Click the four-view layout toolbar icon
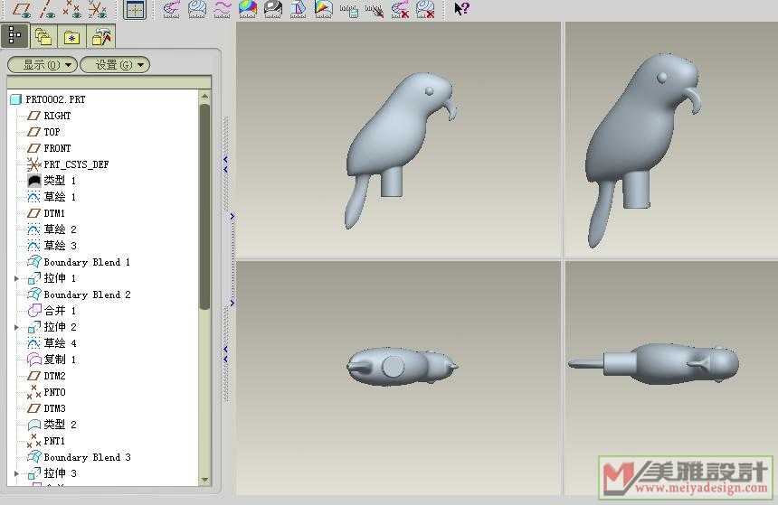 pyautogui.click(x=134, y=10)
